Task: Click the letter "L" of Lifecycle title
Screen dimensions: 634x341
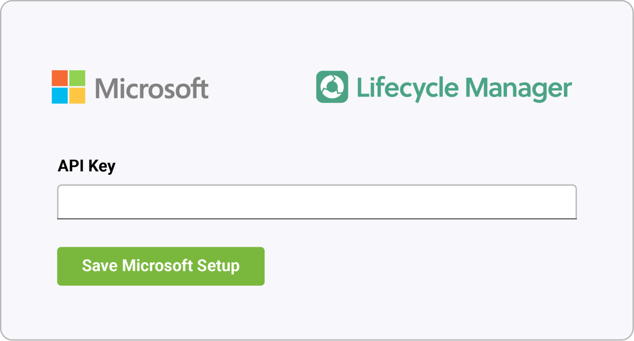Action: coord(362,87)
